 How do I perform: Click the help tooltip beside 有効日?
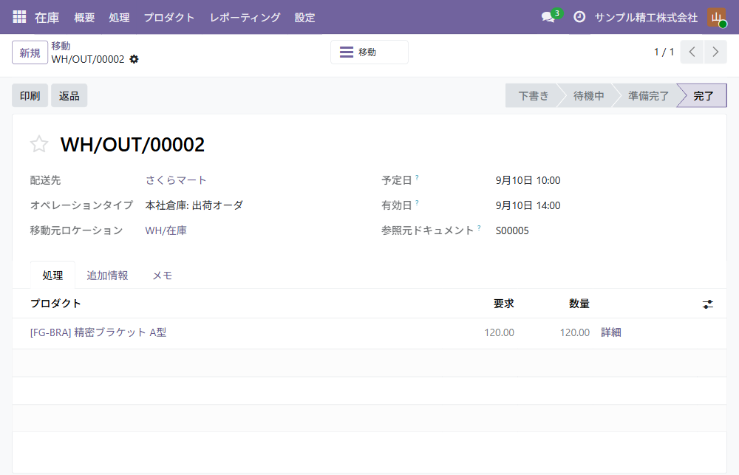pos(417,202)
